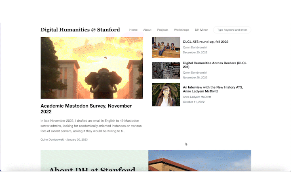The height and width of the screenshot is (194, 291).
Task: Select Workshops in the navigation
Action: pos(181,30)
